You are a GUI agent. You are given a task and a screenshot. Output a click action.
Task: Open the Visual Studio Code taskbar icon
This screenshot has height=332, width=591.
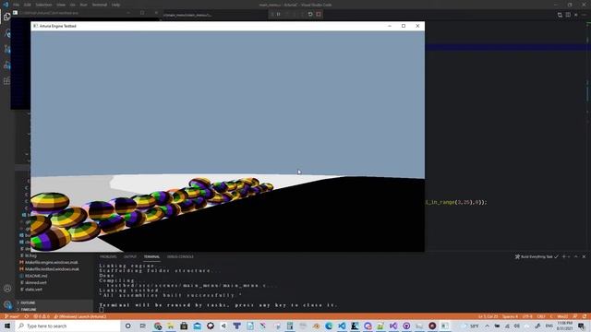click(x=342, y=326)
